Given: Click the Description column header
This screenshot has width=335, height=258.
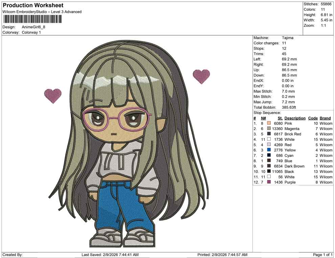Looking at the screenshot, I should (x=295, y=118).
